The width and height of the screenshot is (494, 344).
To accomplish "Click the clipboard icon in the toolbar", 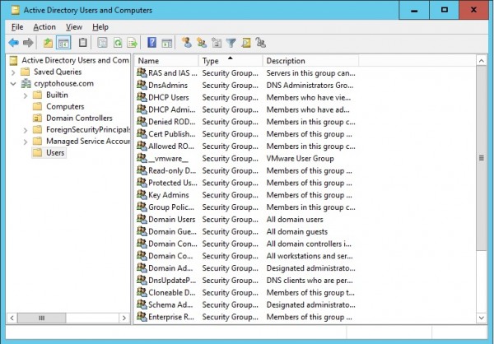I will pyautogui.click(x=82, y=43).
